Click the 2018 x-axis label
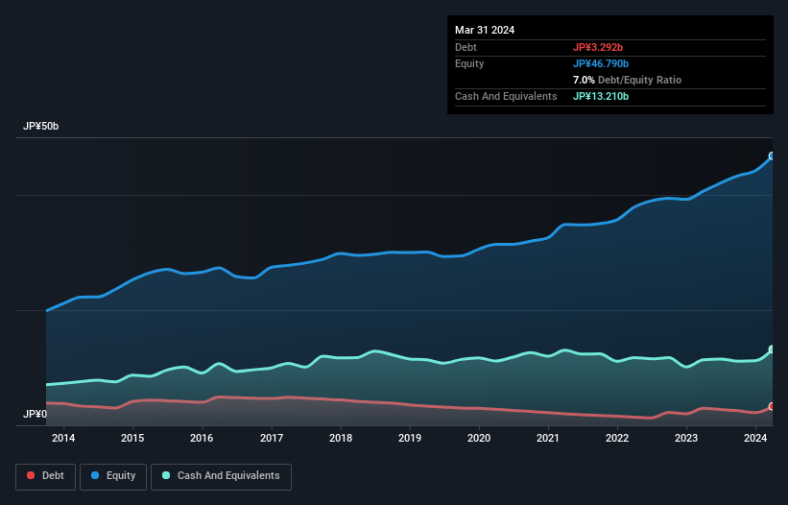The image size is (788, 505). [341, 438]
